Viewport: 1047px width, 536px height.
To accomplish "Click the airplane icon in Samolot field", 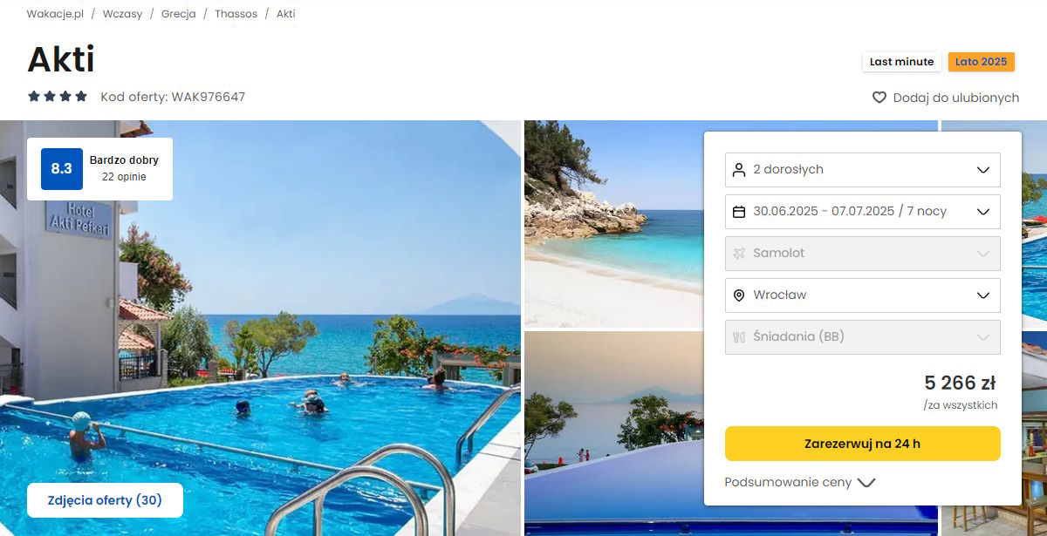I will [739, 253].
